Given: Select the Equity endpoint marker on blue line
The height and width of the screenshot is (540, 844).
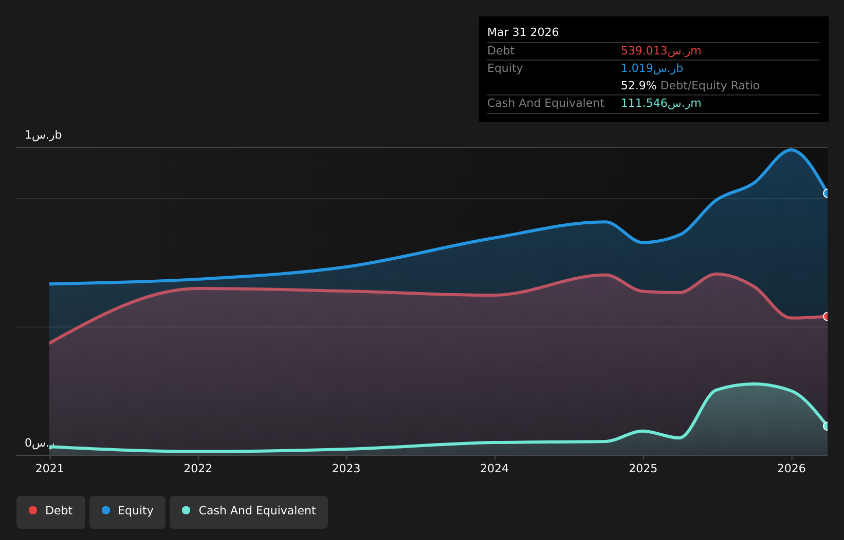Looking at the screenshot, I should click(x=827, y=194).
